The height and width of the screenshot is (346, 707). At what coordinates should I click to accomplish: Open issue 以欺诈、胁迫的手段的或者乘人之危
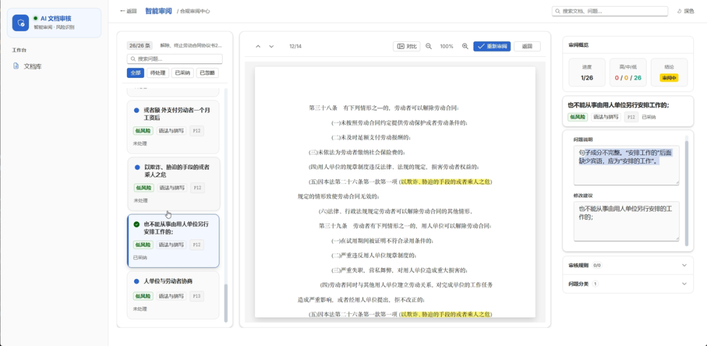point(173,184)
